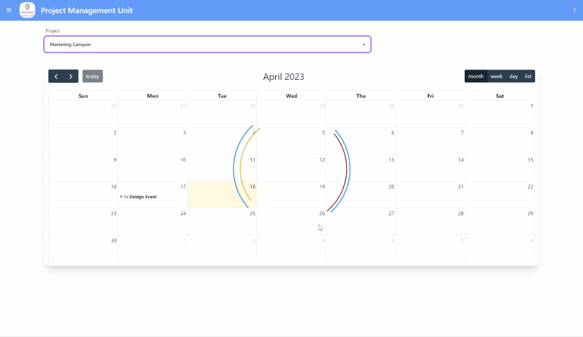The image size is (583, 337).
Task: Expand the Marketing Campain selection box
Action: (207, 44)
